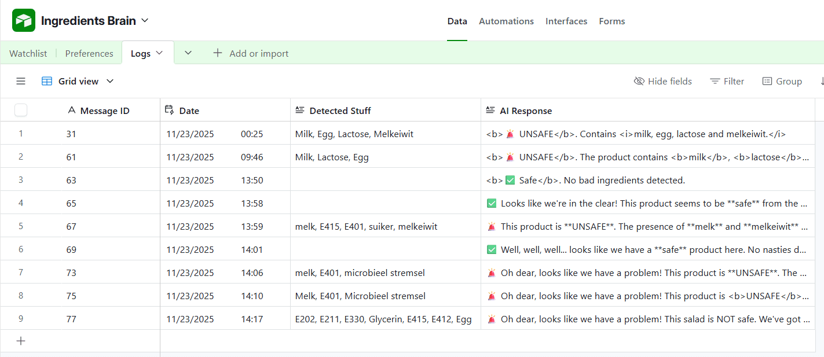Add a new row with plus icon
Image resolution: width=824 pixels, height=357 pixels.
pyautogui.click(x=21, y=341)
